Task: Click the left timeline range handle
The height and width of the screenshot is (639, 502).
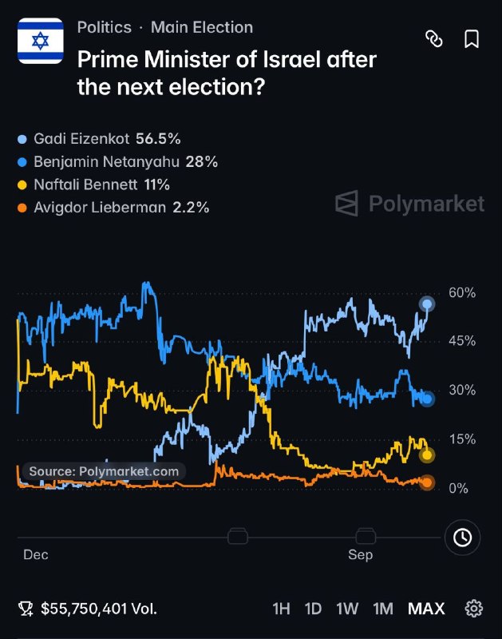Action: click(x=238, y=536)
